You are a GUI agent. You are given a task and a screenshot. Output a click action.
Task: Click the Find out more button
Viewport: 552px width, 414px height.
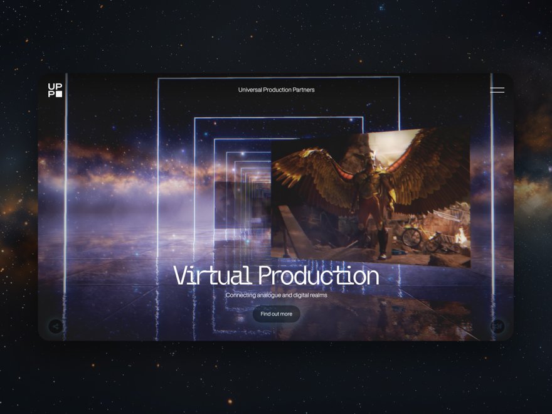pyautogui.click(x=277, y=314)
